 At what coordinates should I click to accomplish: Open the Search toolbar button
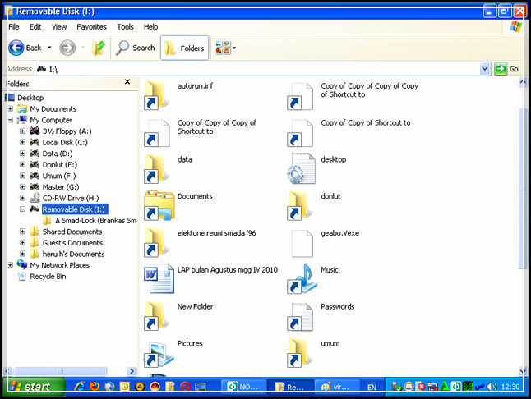136,48
